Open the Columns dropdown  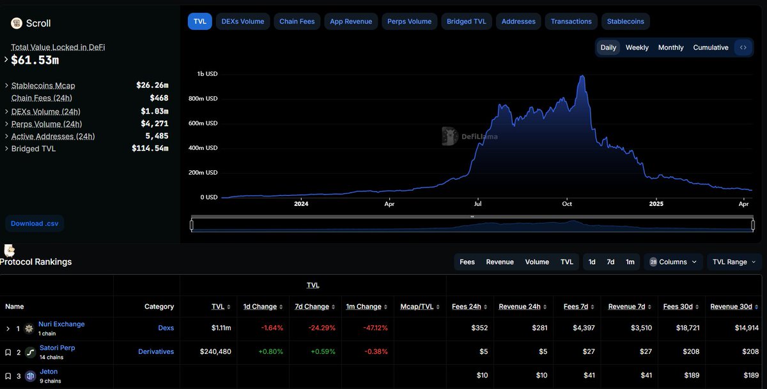(673, 262)
